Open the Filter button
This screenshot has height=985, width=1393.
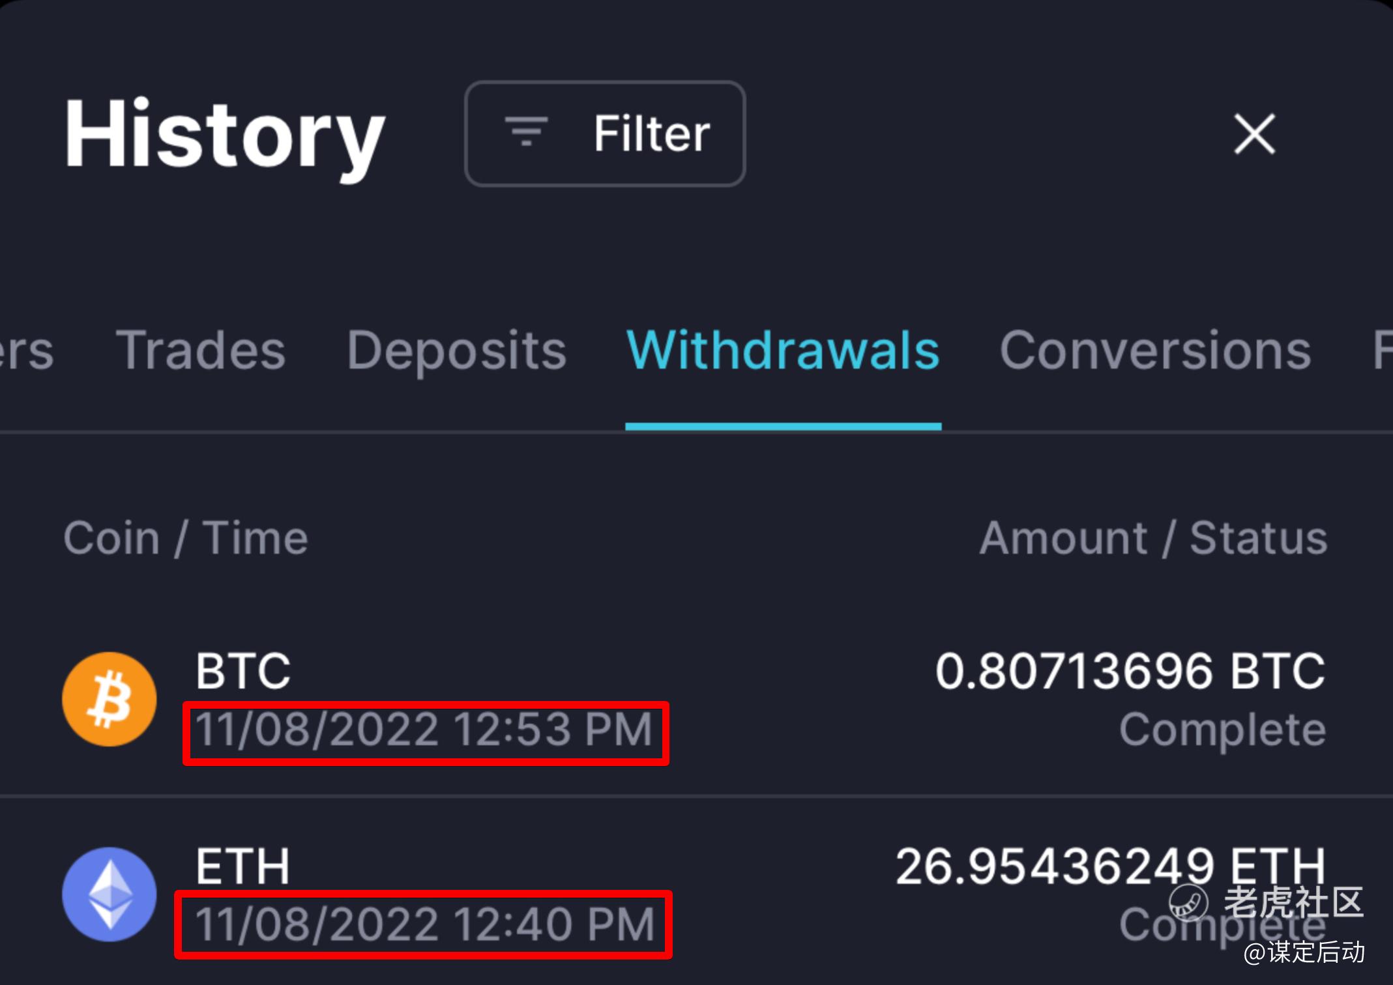click(604, 134)
